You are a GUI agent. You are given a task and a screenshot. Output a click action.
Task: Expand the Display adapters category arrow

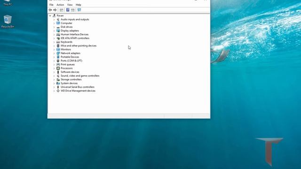click(54, 31)
